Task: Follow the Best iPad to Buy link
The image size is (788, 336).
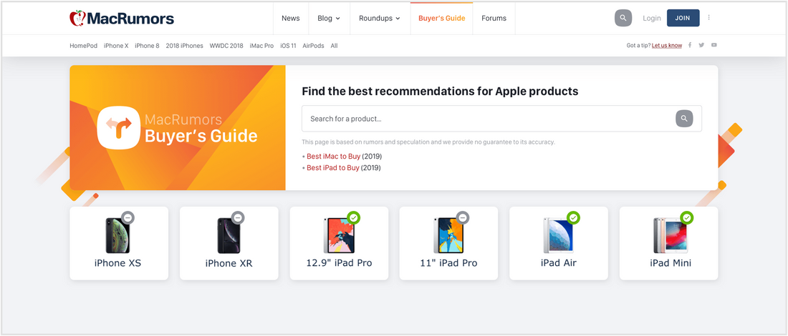Action: point(333,168)
